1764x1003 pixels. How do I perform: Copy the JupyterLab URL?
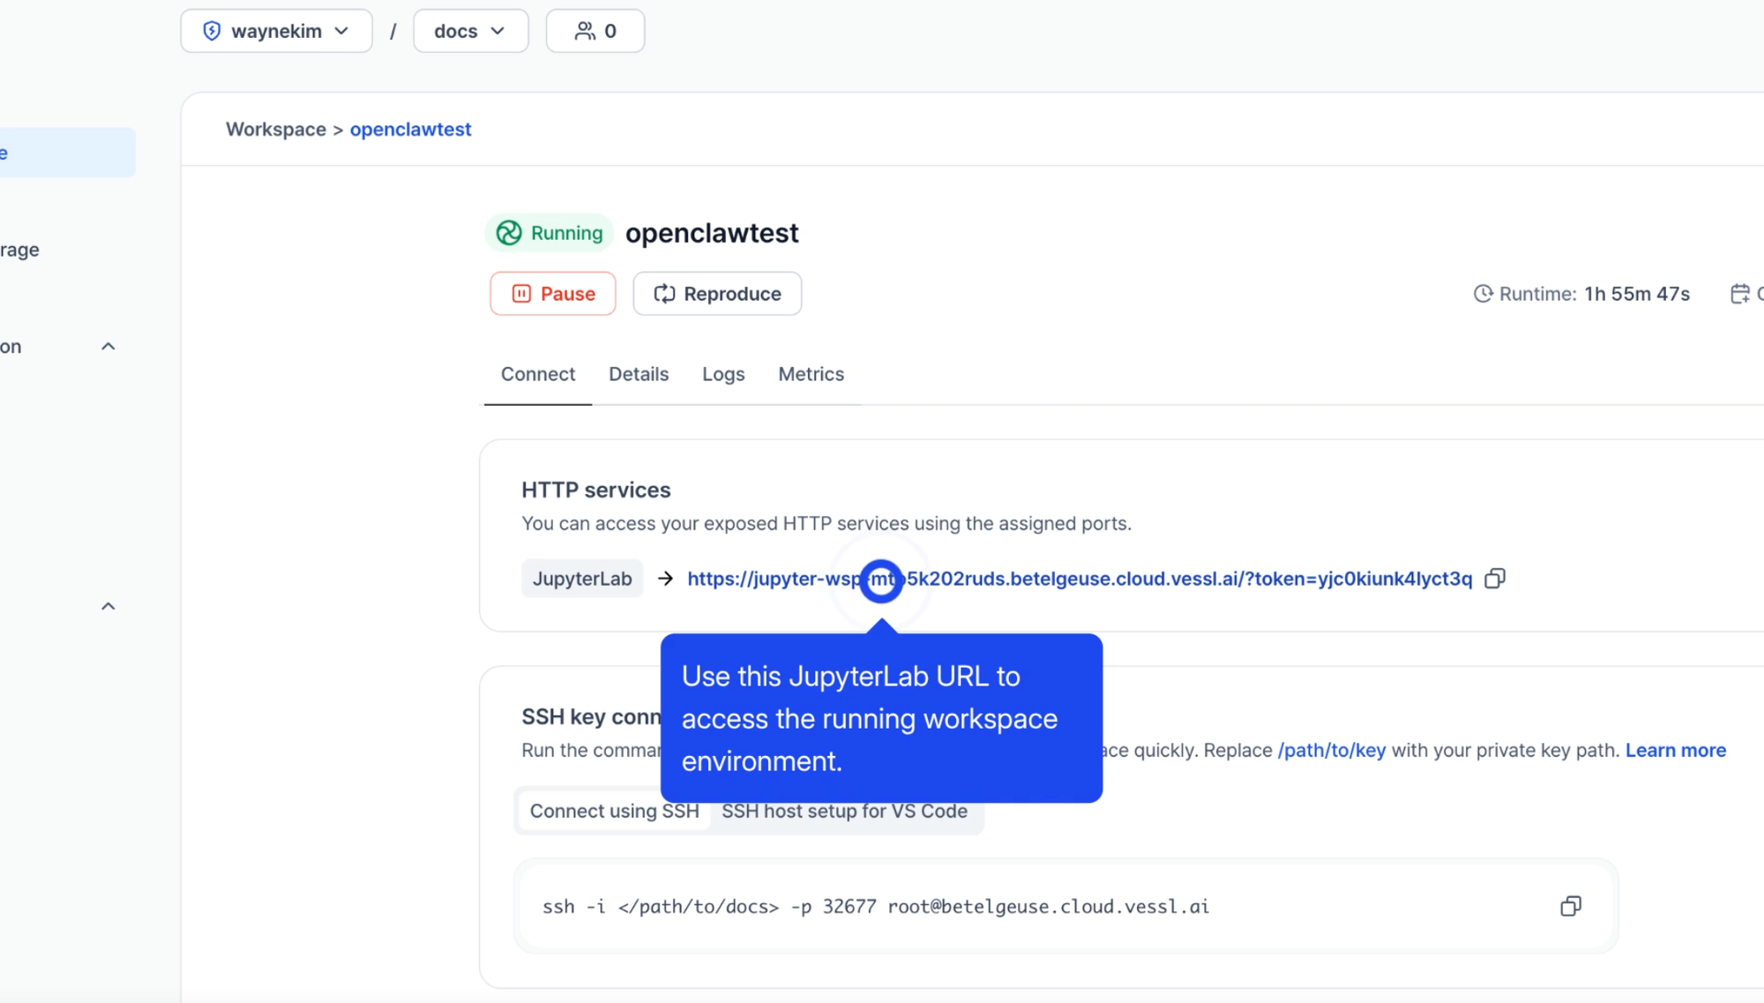coord(1495,579)
